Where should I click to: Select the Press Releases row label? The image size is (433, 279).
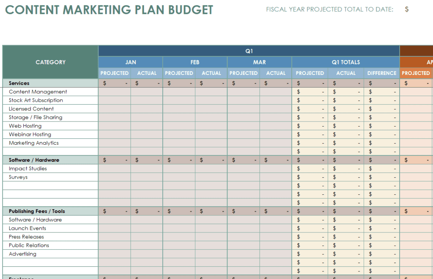(26, 237)
